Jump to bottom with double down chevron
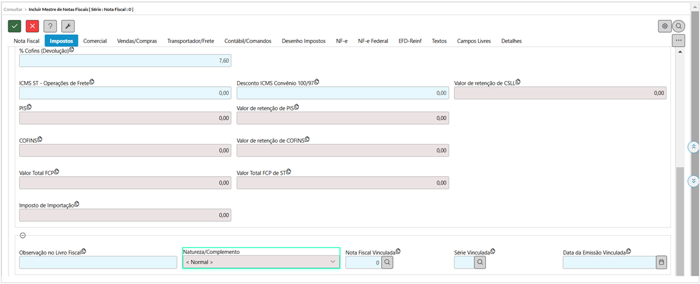Image resolution: width=700 pixels, height=284 pixels. (x=693, y=181)
